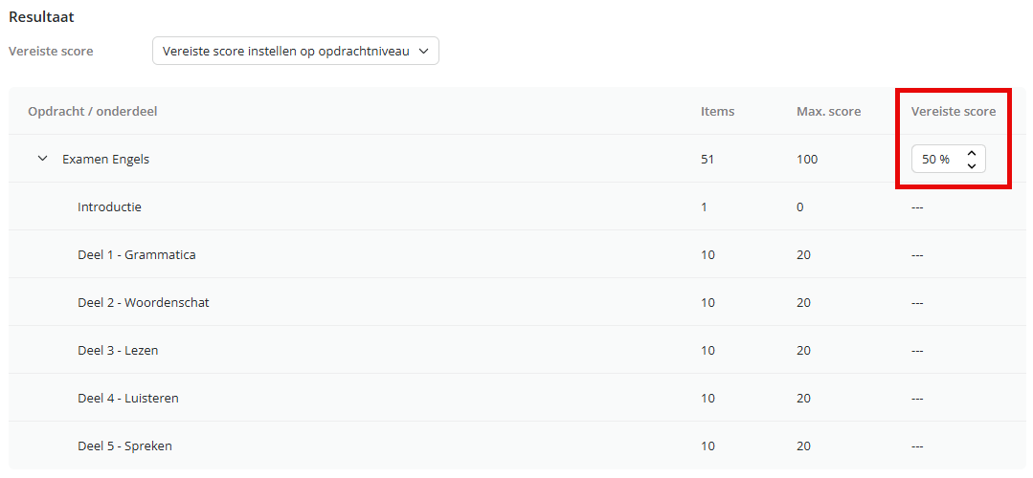Viewport: 1033px width, 478px height.
Task: Increase required score with up arrow
Action: click(971, 153)
